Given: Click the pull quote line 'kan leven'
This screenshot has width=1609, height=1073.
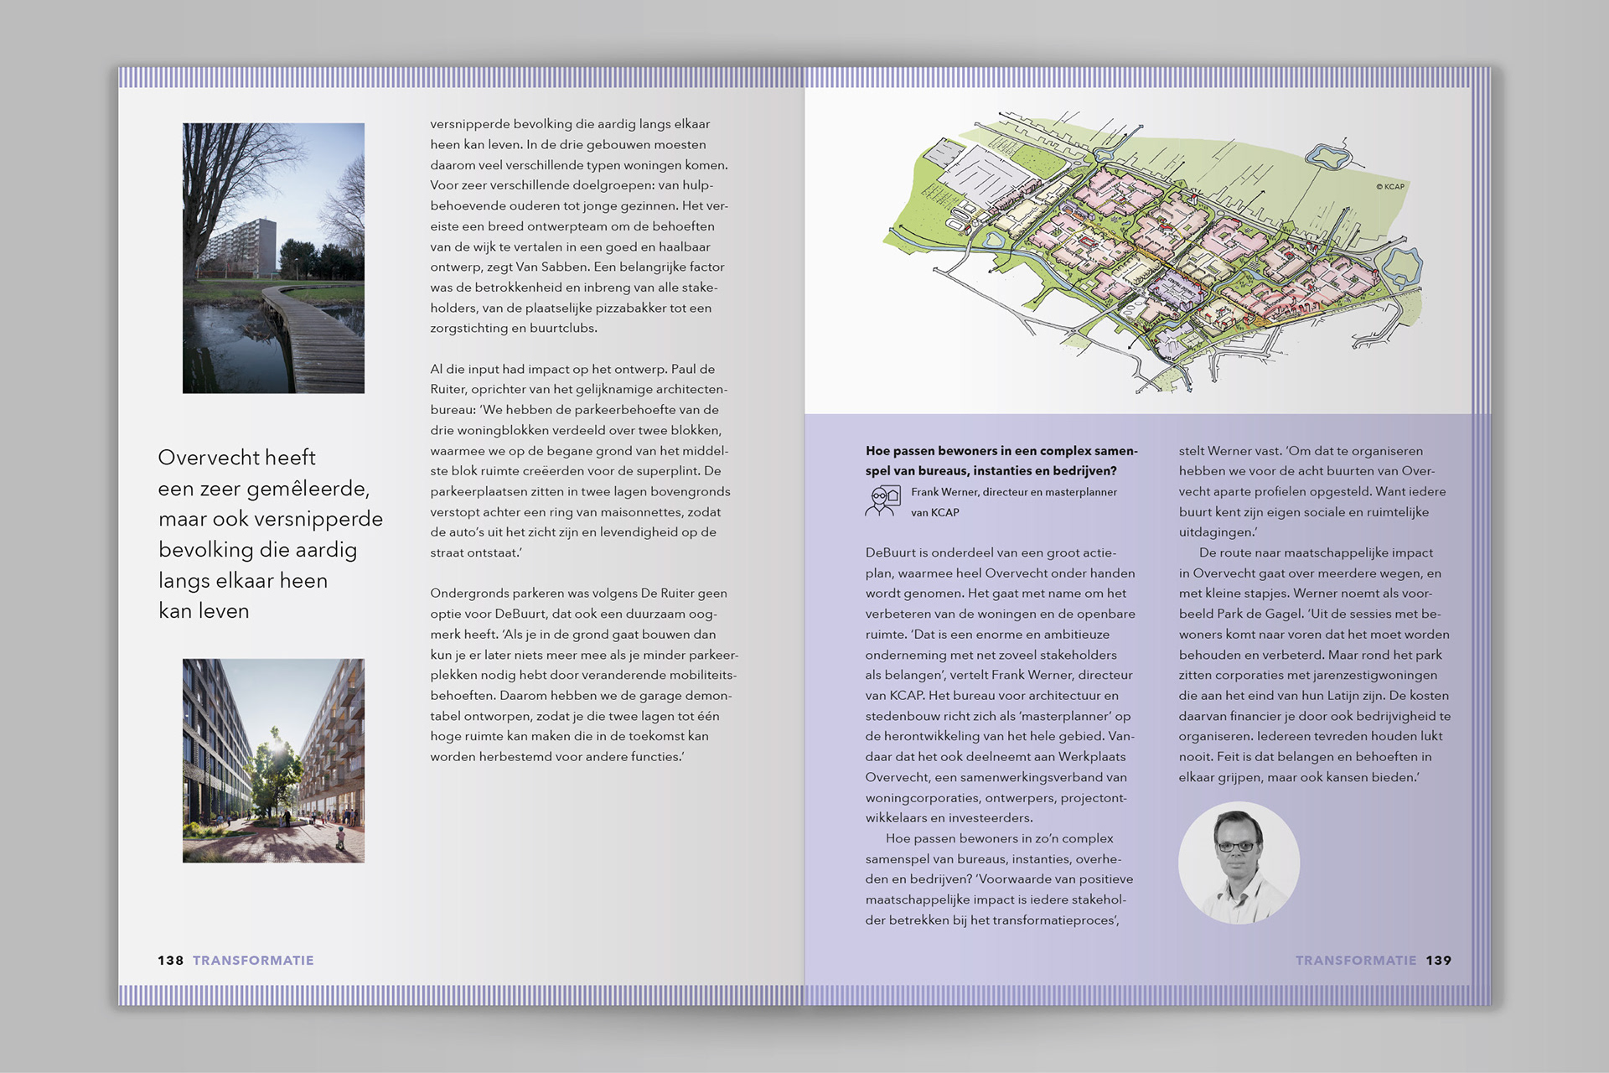Looking at the screenshot, I should point(204,611).
